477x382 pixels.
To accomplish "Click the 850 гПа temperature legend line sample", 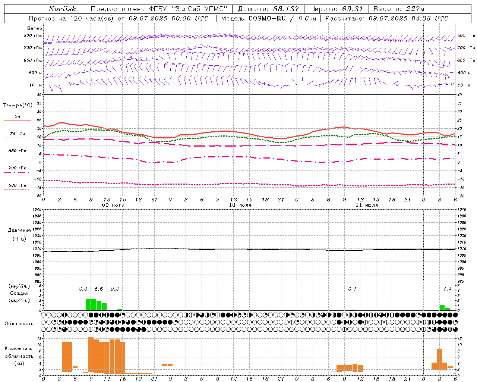I will tap(17, 155).
